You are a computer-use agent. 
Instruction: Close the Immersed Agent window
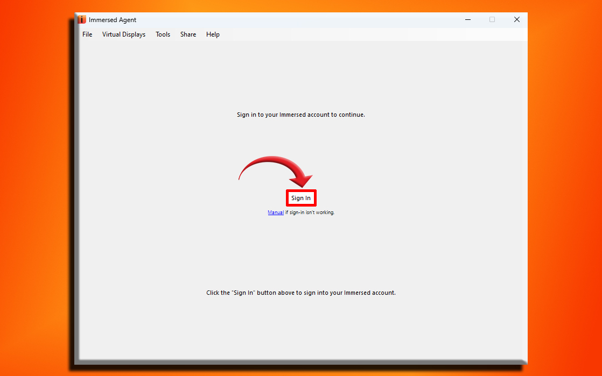point(516,20)
